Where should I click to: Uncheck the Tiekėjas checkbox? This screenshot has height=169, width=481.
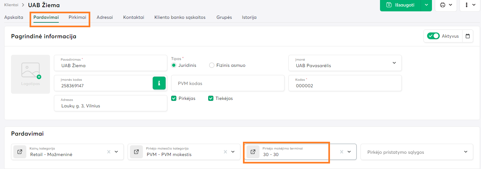click(211, 98)
